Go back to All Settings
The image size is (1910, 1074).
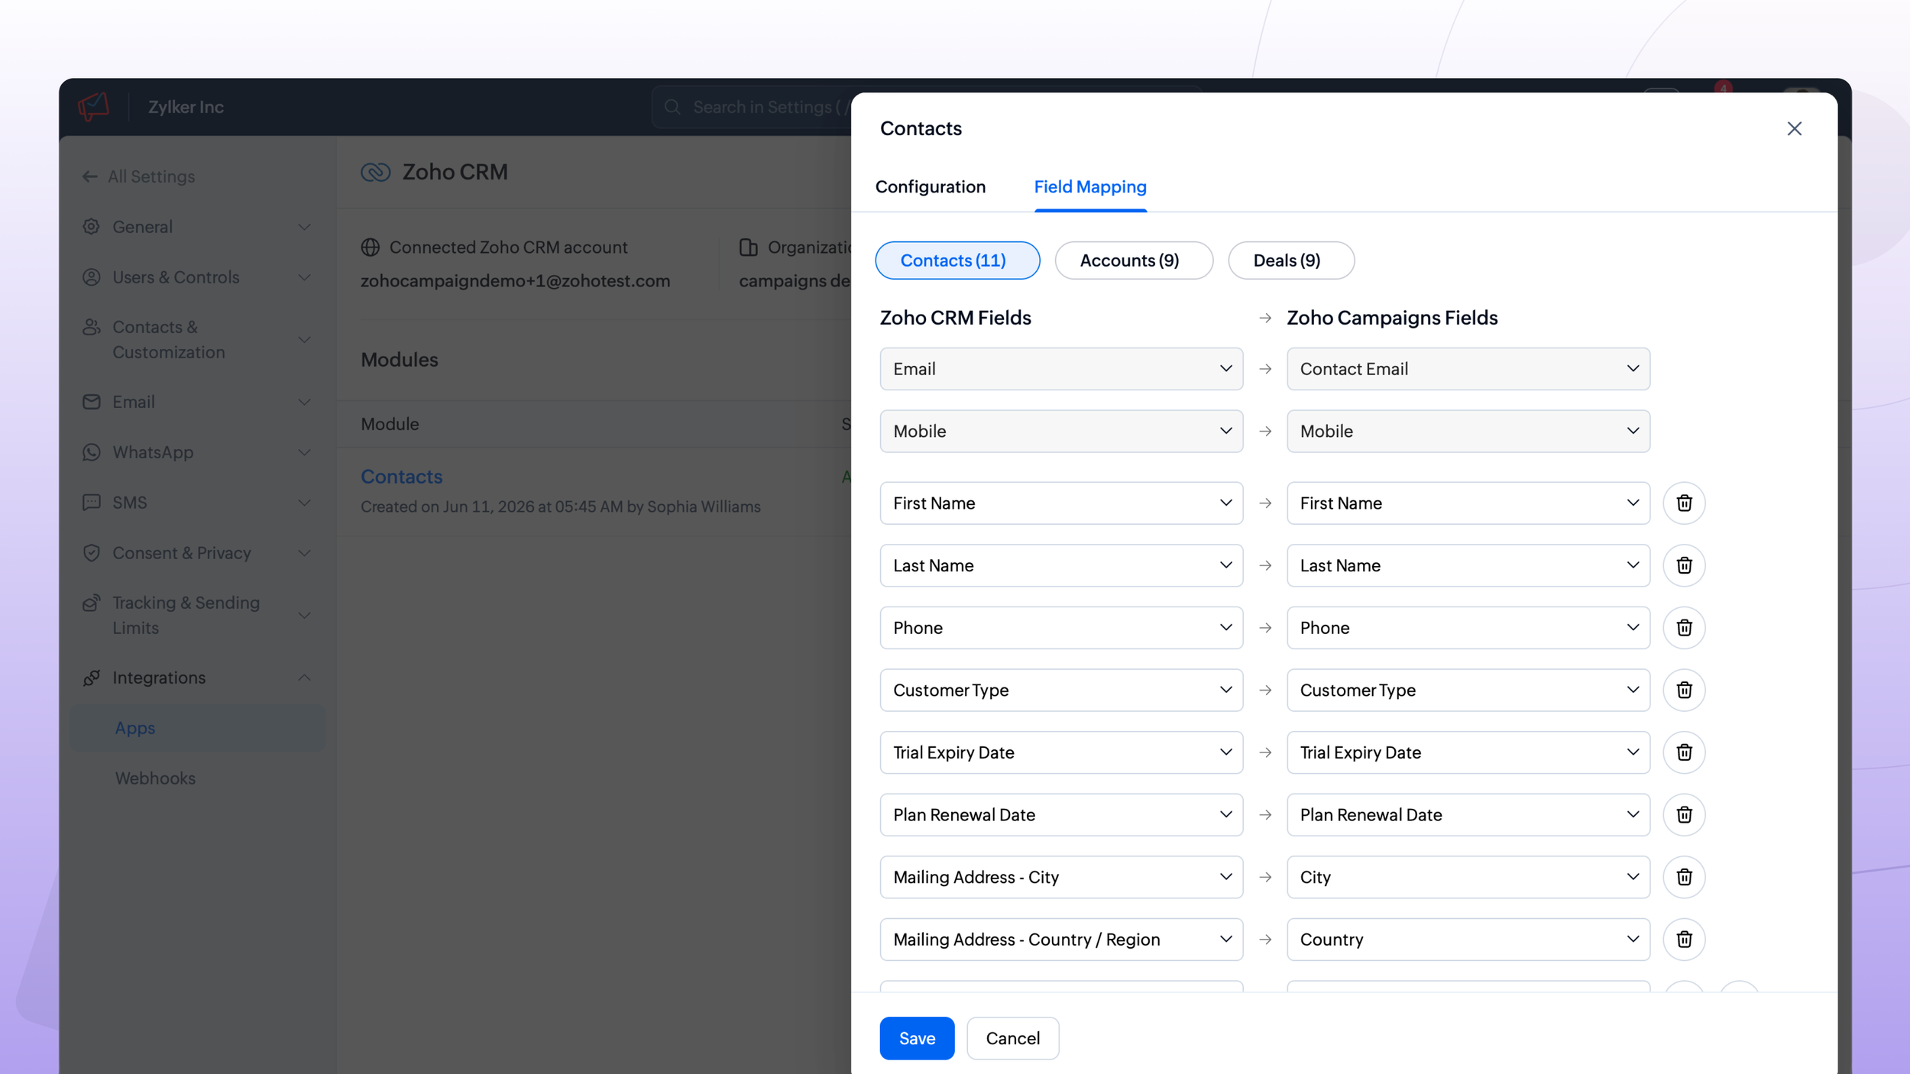[x=139, y=176]
